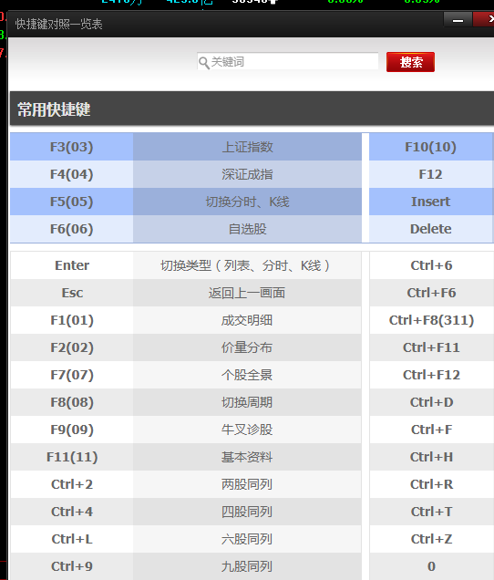Screen dimensions: 494x580
Task: Click the 切换分时、K线 description cell
Action: pos(247,202)
